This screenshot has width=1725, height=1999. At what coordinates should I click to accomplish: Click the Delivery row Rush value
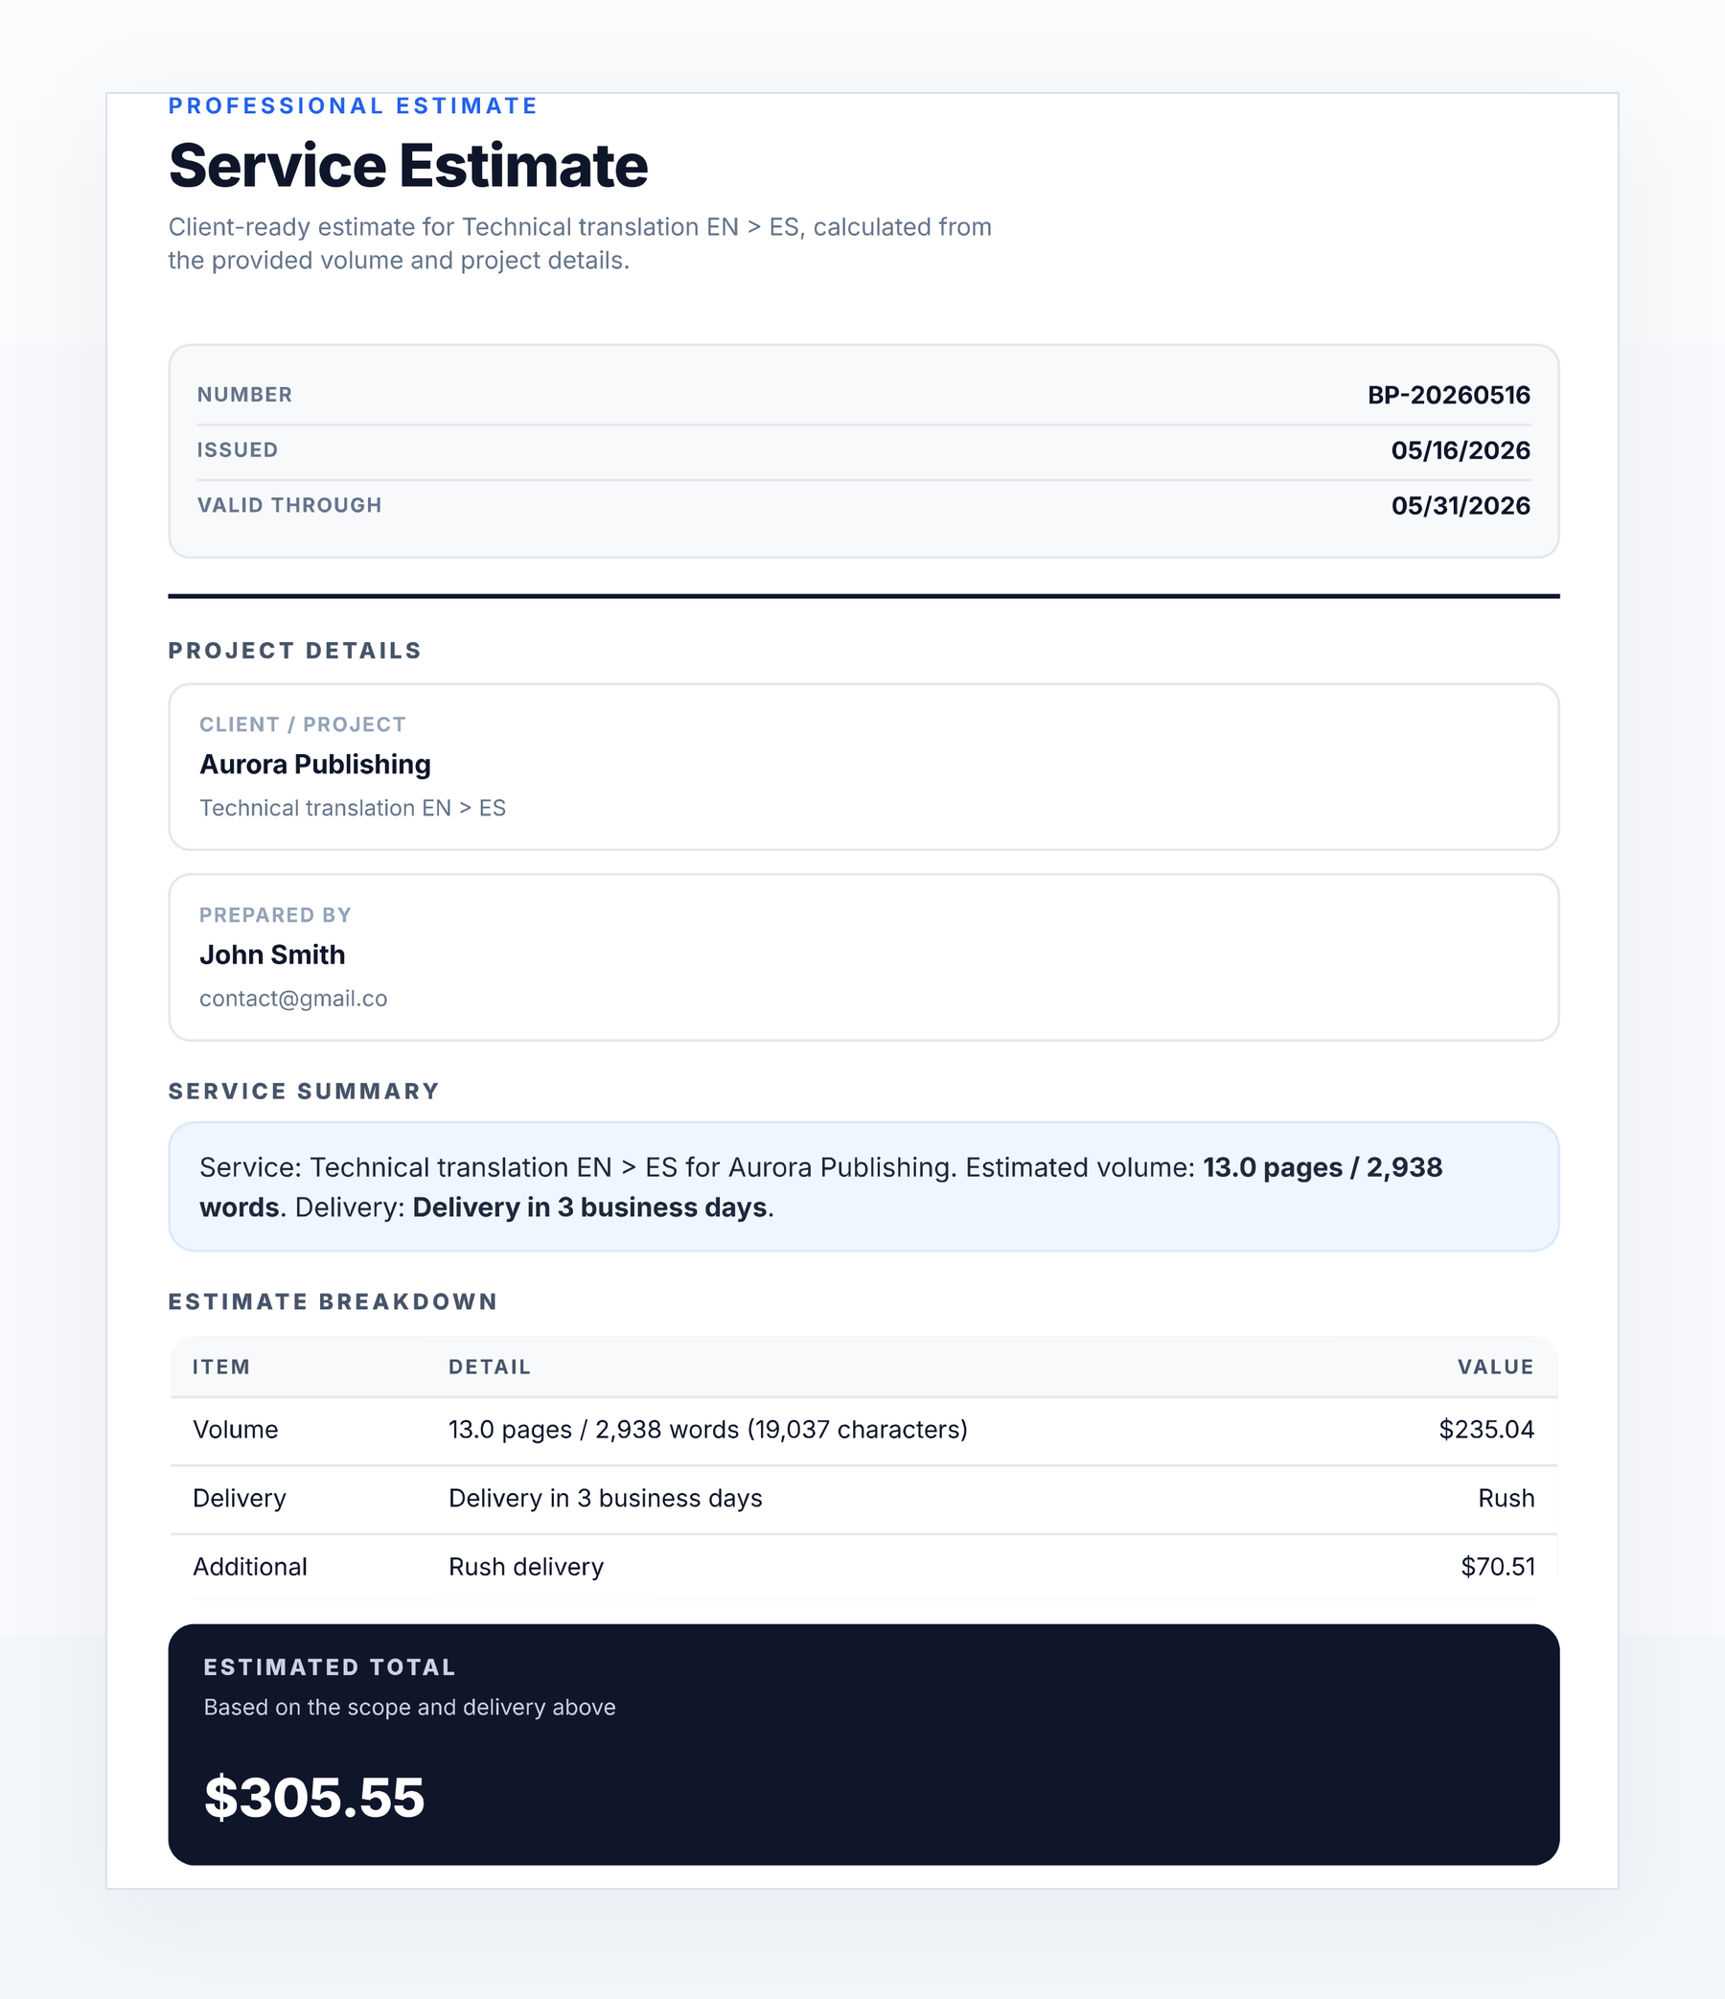tap(1505, 1498)
